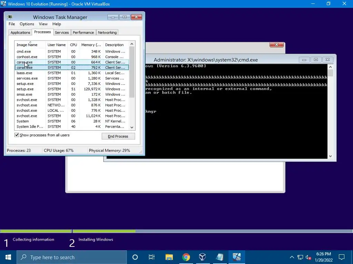The image size is (353, 264).
Task: Click the Task Manager title bar icon
Action: (x=9, y=17)
